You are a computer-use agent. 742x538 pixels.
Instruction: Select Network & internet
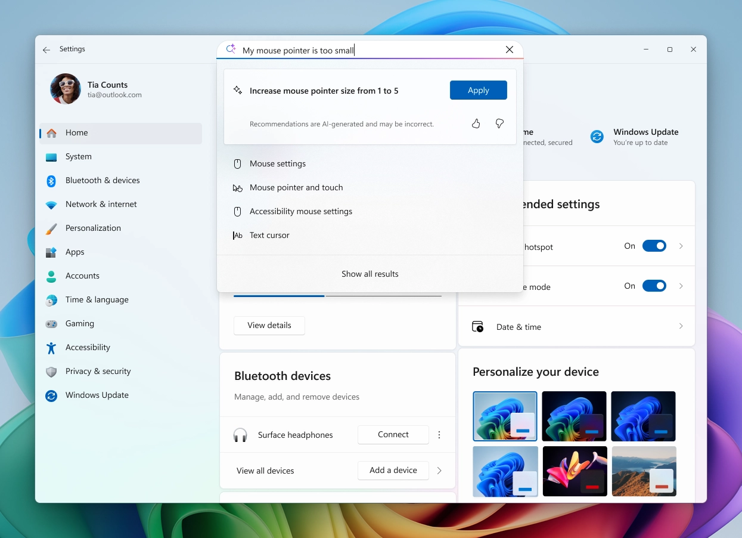(120, 205)
